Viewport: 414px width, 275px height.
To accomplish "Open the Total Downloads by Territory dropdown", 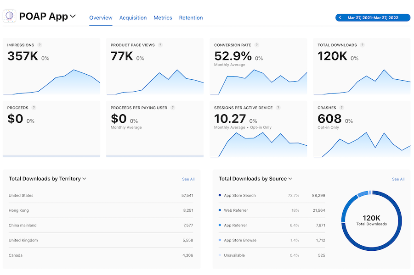I will click(x=47, y=179).
